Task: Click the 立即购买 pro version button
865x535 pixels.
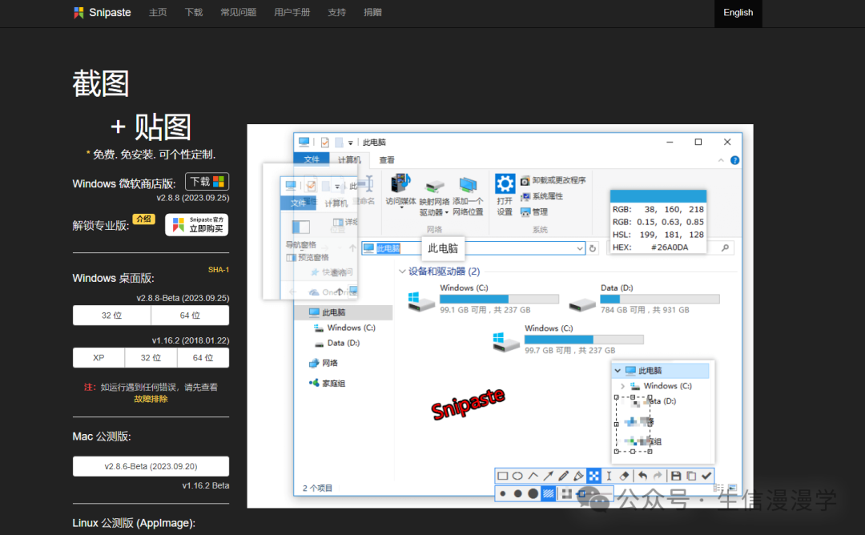Action: click(197, 224)
